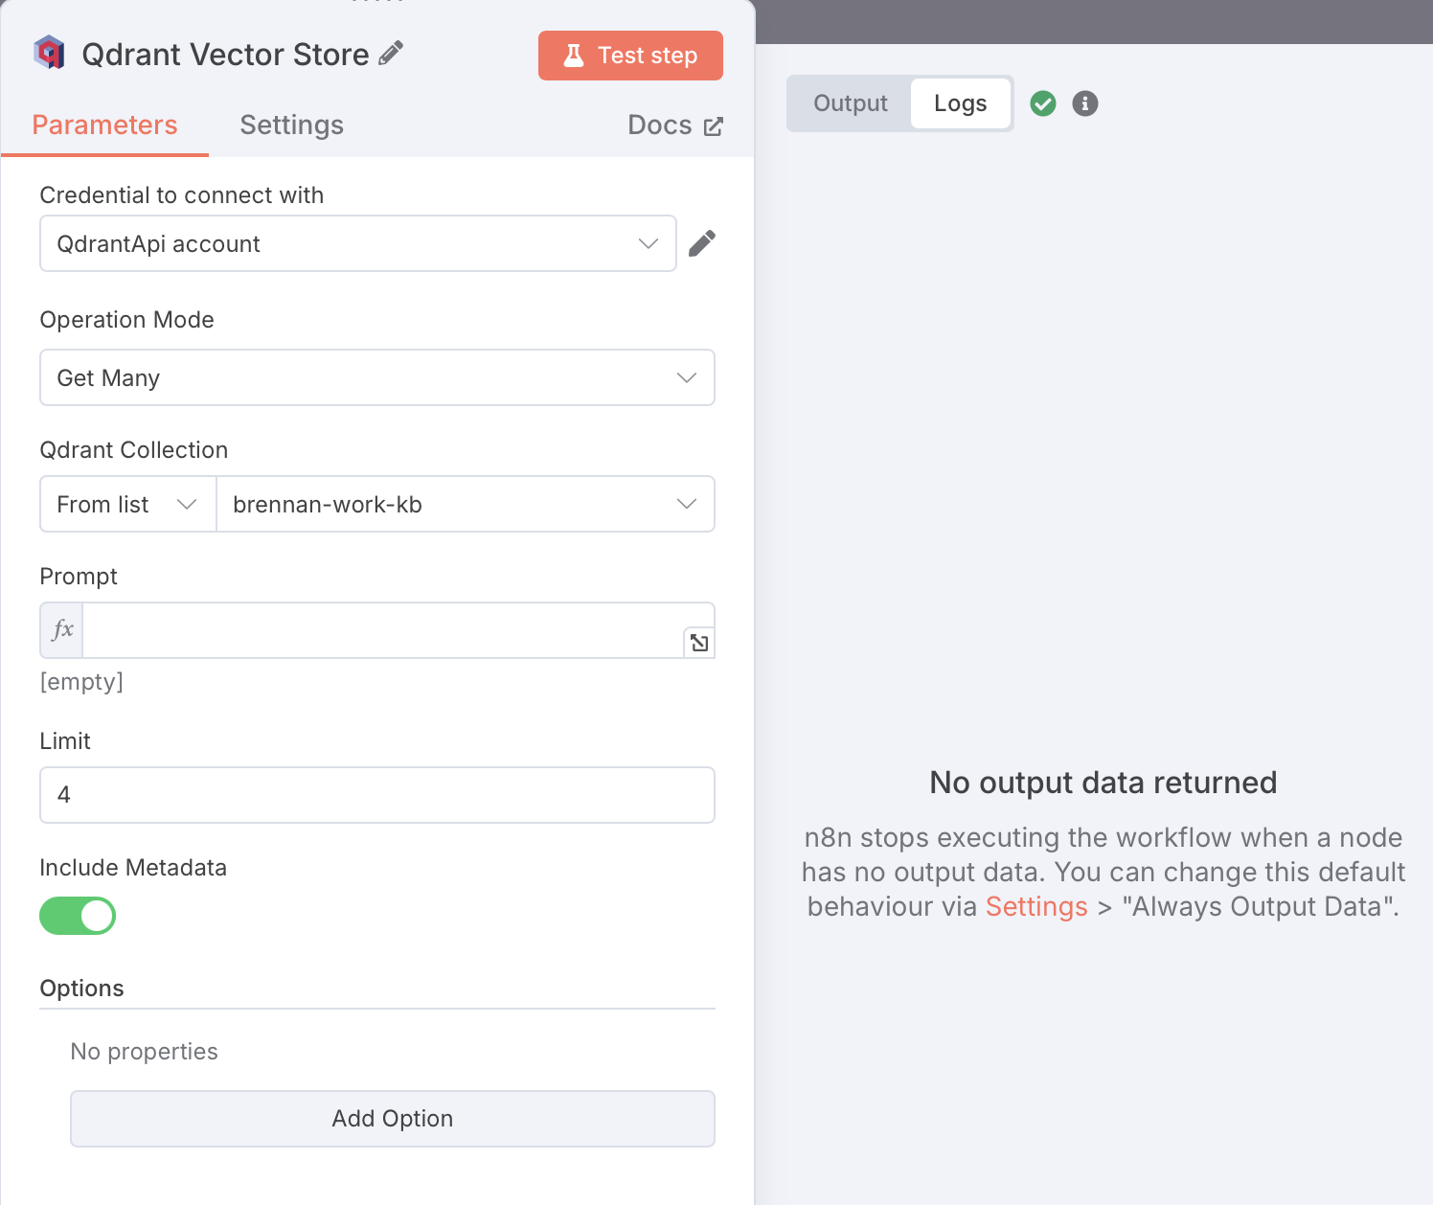Run the Test step button

[630, 56]
